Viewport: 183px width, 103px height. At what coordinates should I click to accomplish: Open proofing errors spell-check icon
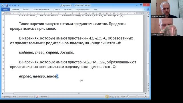point(37,97)
